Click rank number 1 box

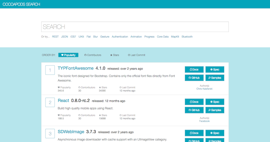pos(50,70)
